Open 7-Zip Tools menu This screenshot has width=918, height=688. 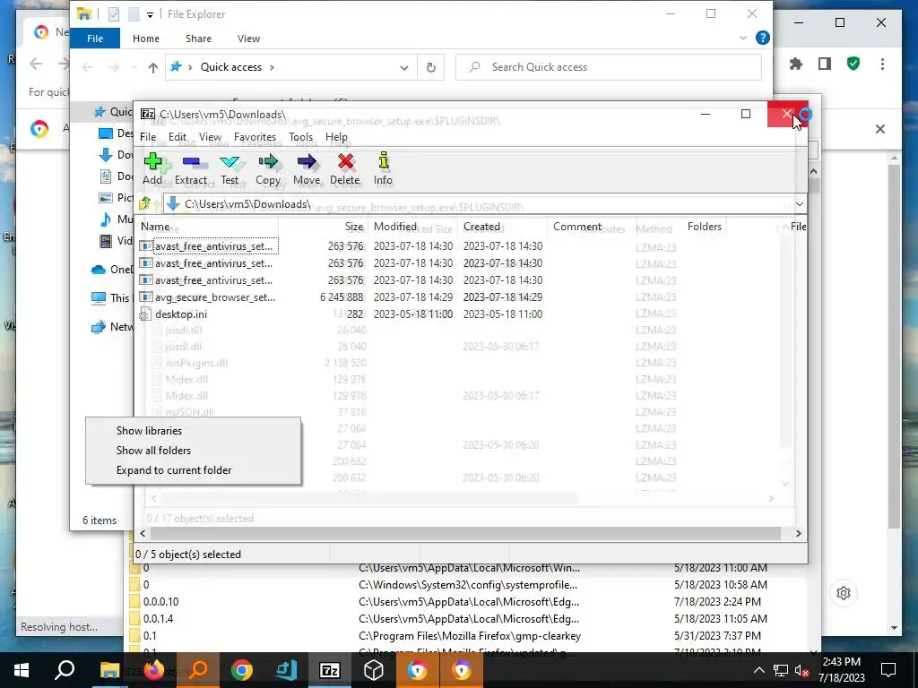click(301, 137)
